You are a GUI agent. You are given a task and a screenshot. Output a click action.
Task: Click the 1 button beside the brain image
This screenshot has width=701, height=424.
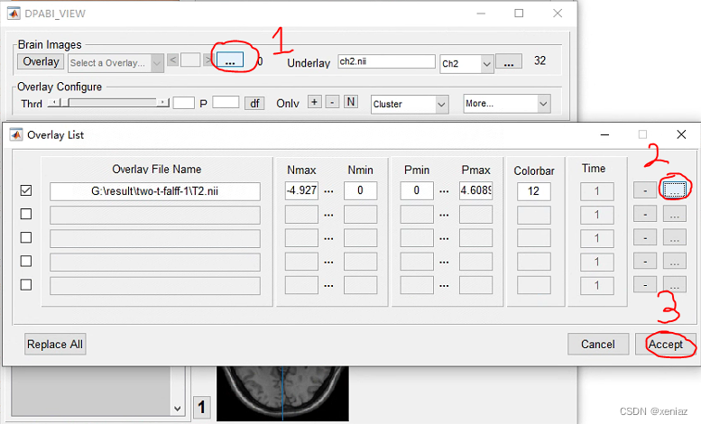pyautogui.click(x=201, y=407)
